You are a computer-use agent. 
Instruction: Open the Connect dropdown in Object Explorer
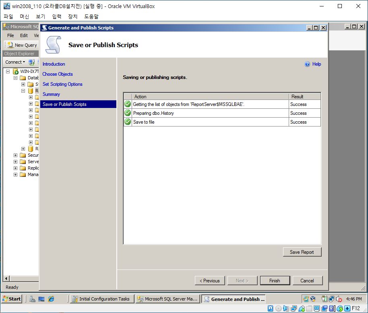click(15, 62)
